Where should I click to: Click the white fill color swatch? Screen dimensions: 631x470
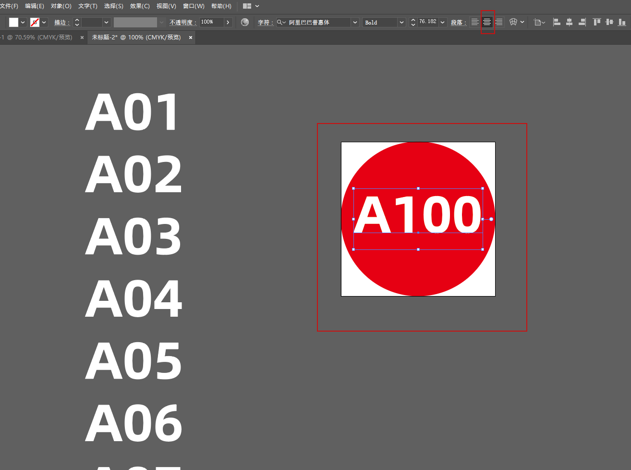tap(13, 22)
